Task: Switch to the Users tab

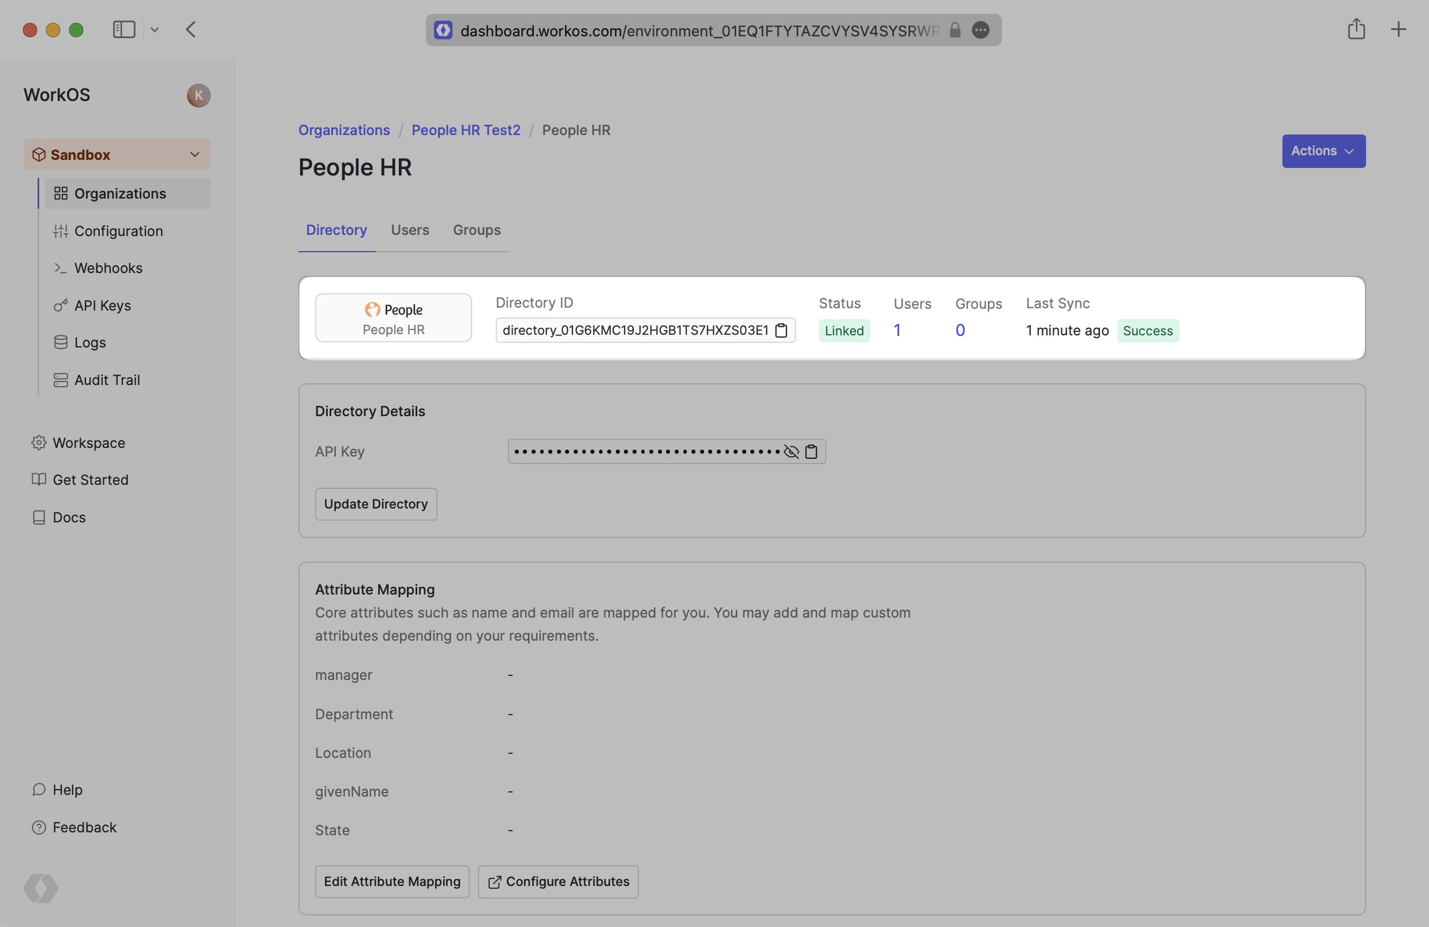Action: [410, 230]
